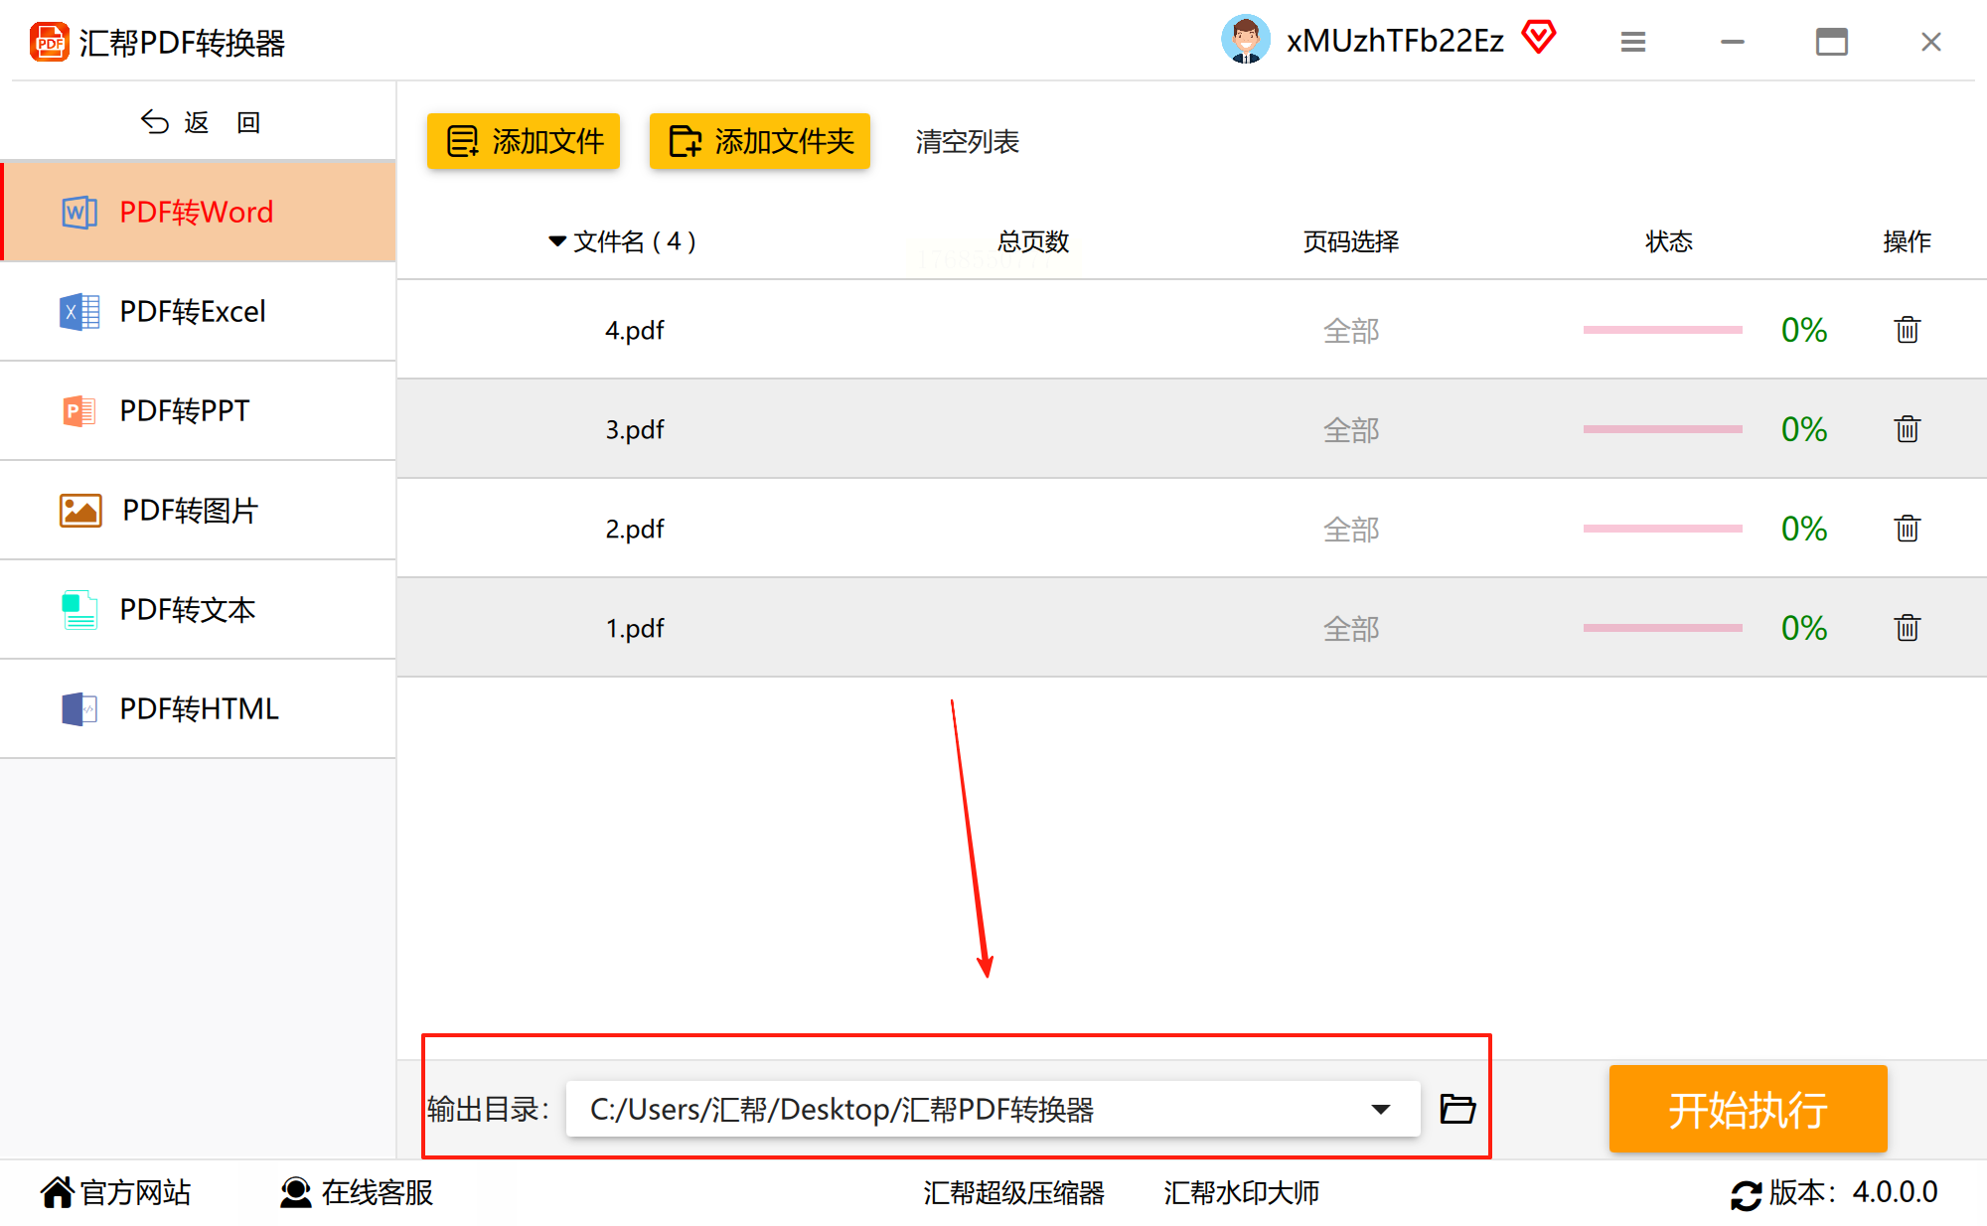Click the 添加文件 button
The height and width of the screenshot is (1226, 1987).
click(524, 141)
